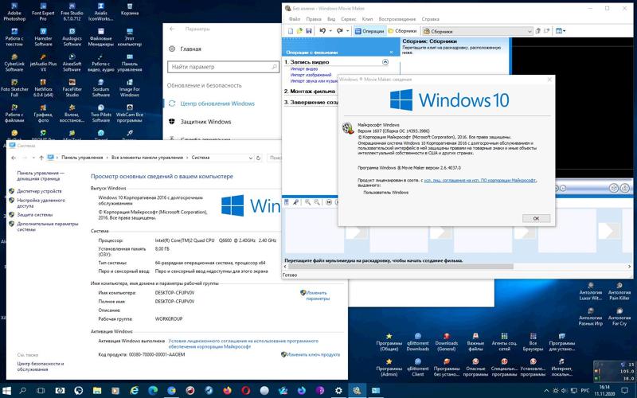
Task: Click Панель управления breadcrumb in address bar
Action: [x=82, y=158]
